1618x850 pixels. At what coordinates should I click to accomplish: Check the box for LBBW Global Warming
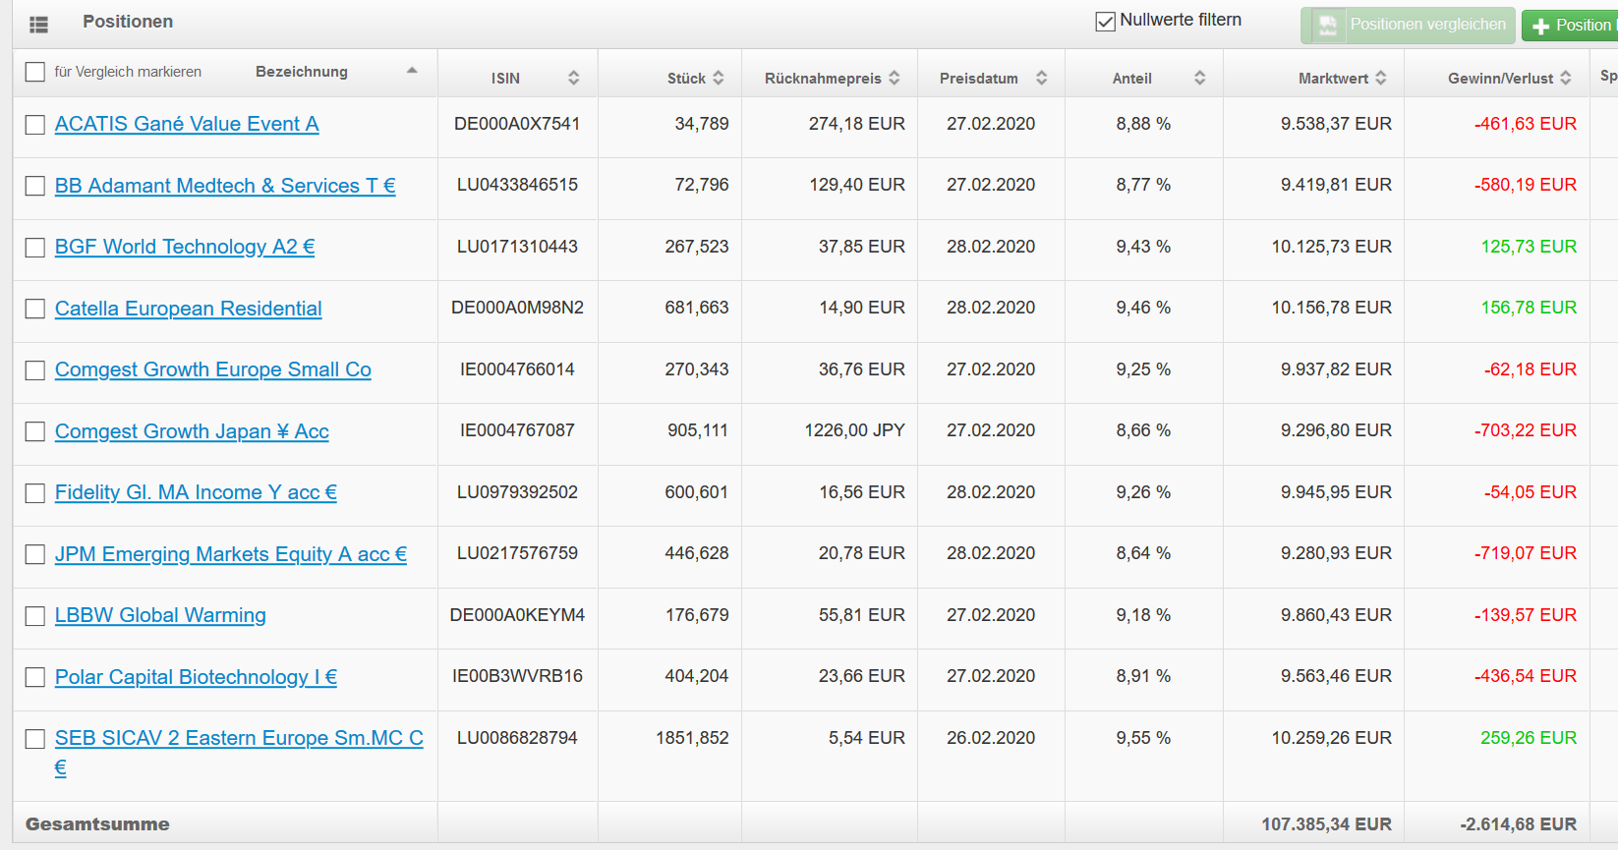(x=35, y=616)
